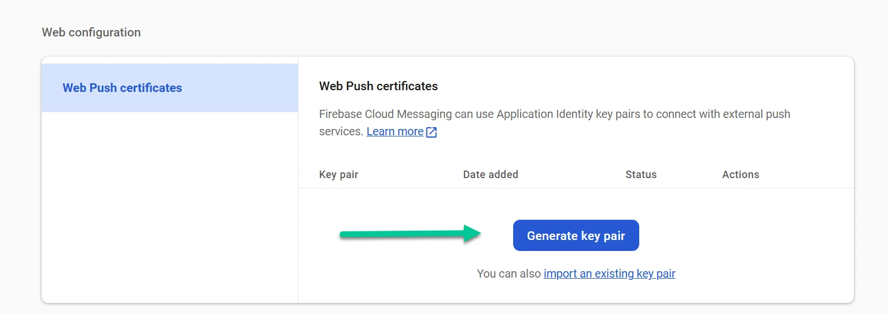
Task: Click empty table space right of Generate key pair
Action: [x=746, y=237]
